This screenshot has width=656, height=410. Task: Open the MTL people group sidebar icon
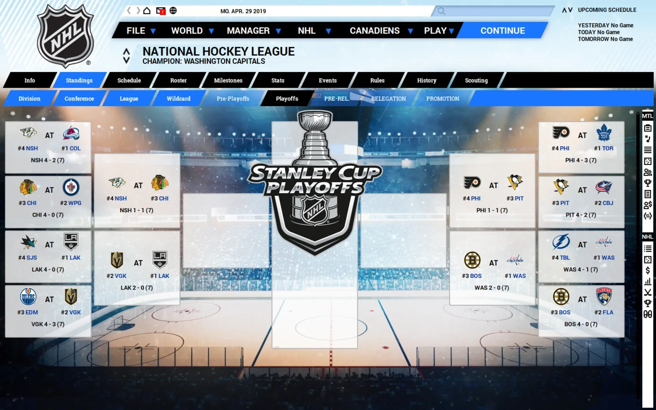tap(647, 172)
